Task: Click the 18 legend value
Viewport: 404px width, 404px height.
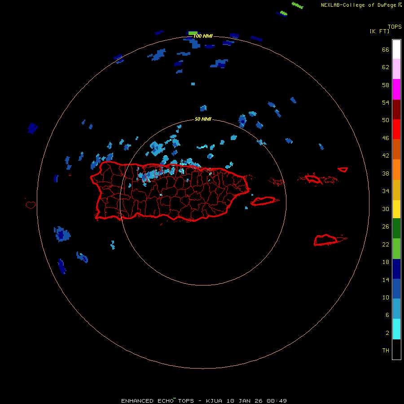Action: click(x=386, y=262)
